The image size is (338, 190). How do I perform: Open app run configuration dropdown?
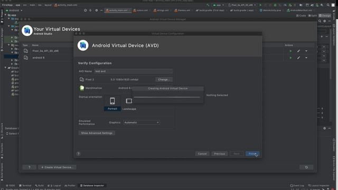click(x=218, y=5)
